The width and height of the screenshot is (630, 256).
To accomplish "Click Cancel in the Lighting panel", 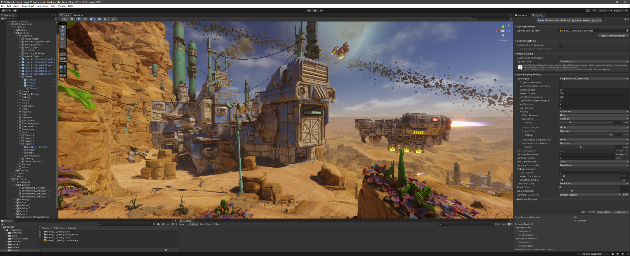I will 621,212.
